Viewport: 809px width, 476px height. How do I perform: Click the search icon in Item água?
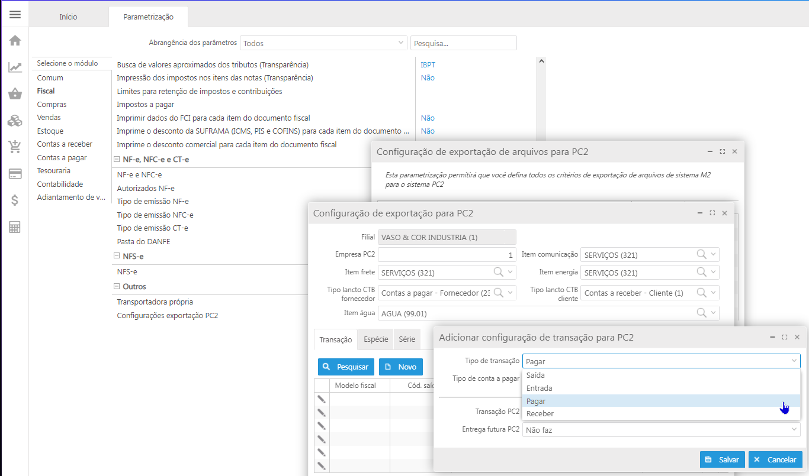(701, 313)
